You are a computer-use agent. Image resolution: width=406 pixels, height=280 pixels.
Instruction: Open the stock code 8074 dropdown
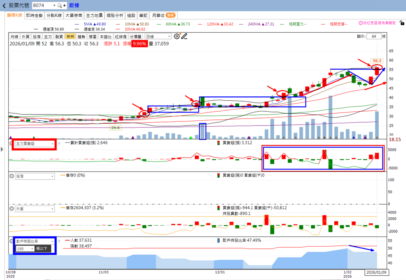click(x=54, y=5)
